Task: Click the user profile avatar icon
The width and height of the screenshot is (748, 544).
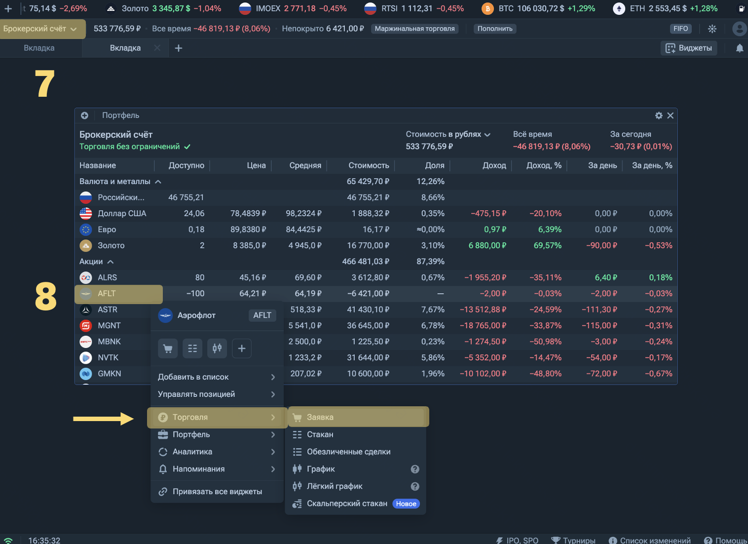Action: (x=739, y=29)
